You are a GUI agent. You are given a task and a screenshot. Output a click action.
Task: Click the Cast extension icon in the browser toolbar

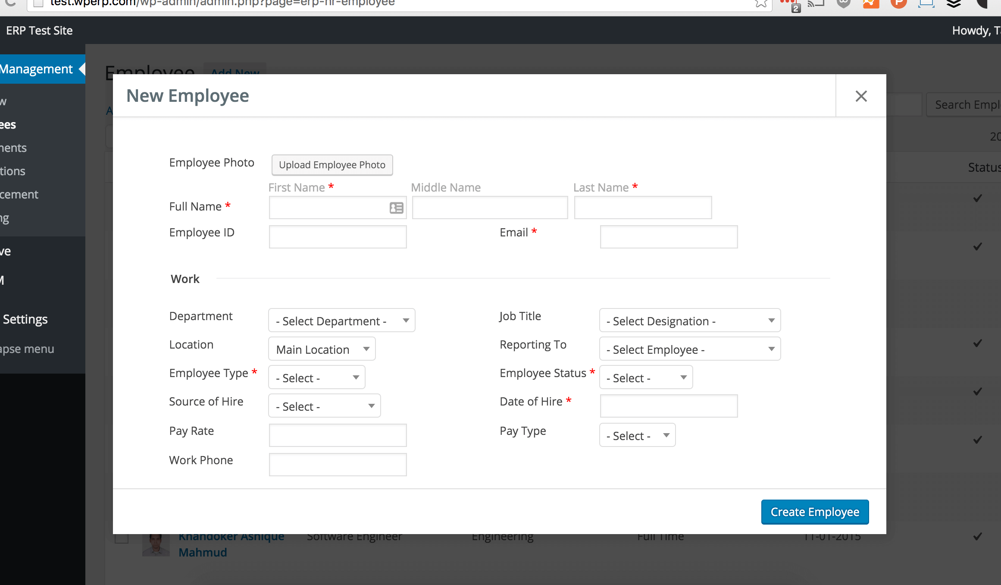tap(816, 3)
